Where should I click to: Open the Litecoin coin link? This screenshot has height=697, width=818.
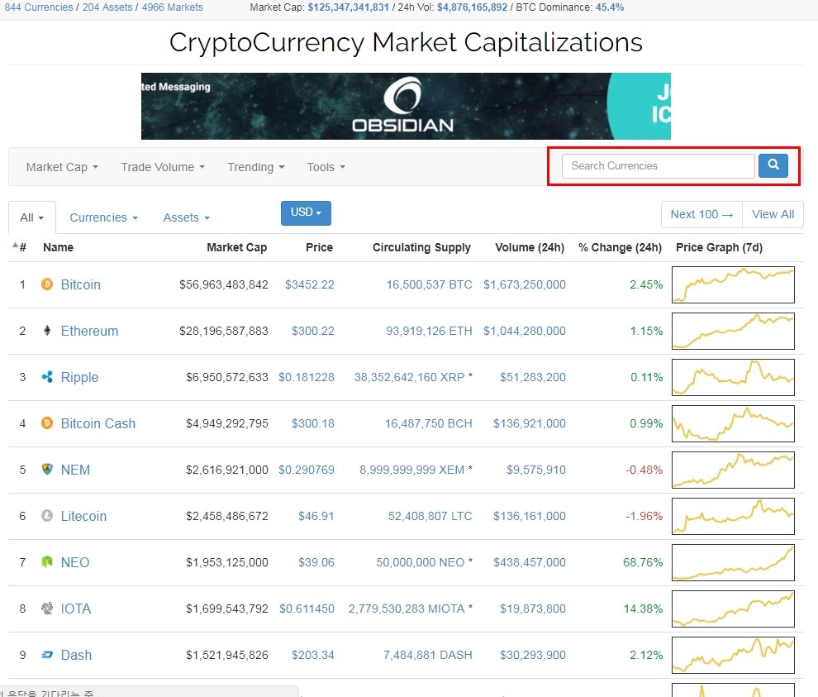click(83, 517)
